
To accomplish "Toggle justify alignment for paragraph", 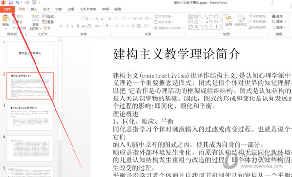I will point(133,26).
